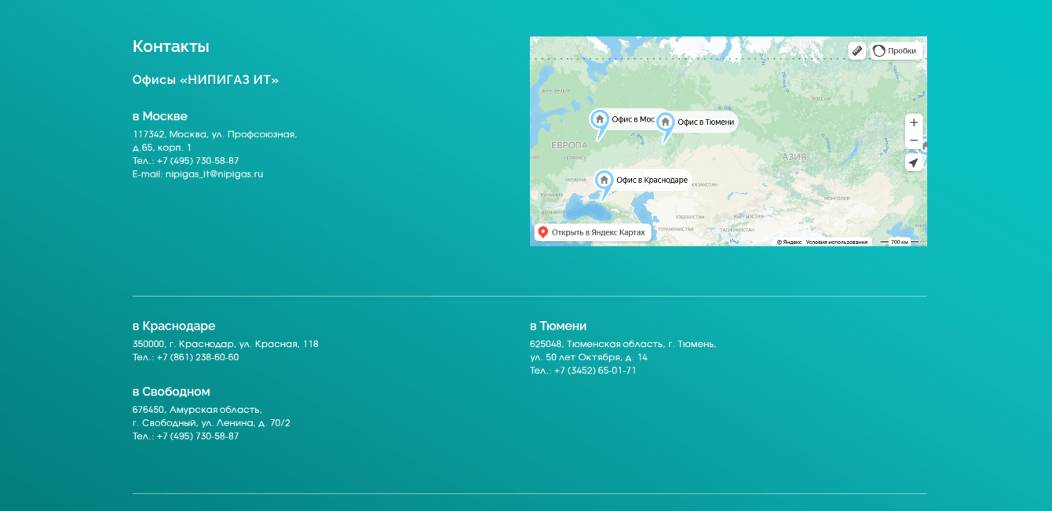Click the 700 км map scale indicator
Viewport: 1052px width, 511px height.
pos(900,242)
